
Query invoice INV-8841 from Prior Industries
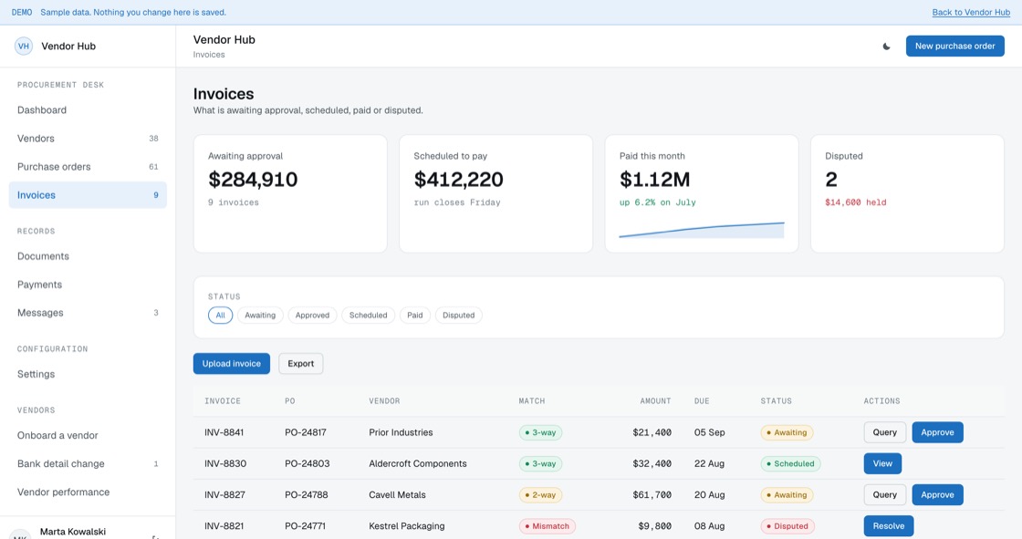tap(884, 432)
